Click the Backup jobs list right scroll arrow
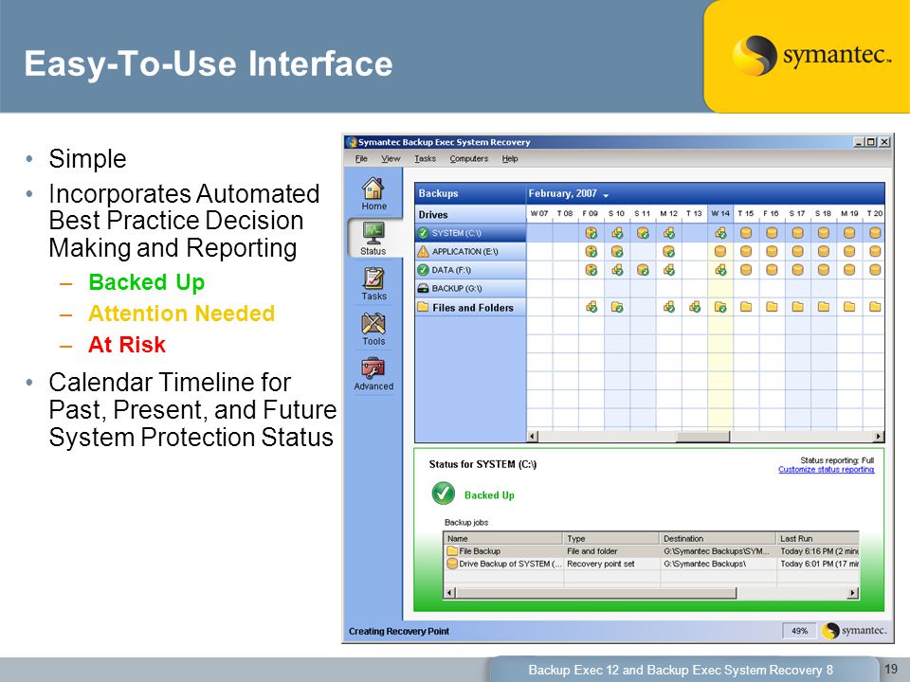The width and height of the screenshot is (910, 682). [853, 593]
